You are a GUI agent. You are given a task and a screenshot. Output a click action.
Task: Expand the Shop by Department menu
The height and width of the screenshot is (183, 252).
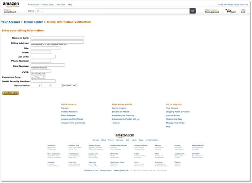point(10,11)
